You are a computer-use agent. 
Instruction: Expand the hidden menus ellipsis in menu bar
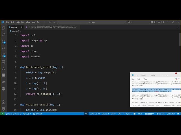click(44, 22)
